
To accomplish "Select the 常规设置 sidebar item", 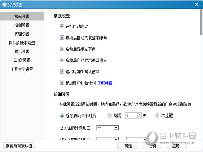I will pyautogui.click(x=22, y=17).
